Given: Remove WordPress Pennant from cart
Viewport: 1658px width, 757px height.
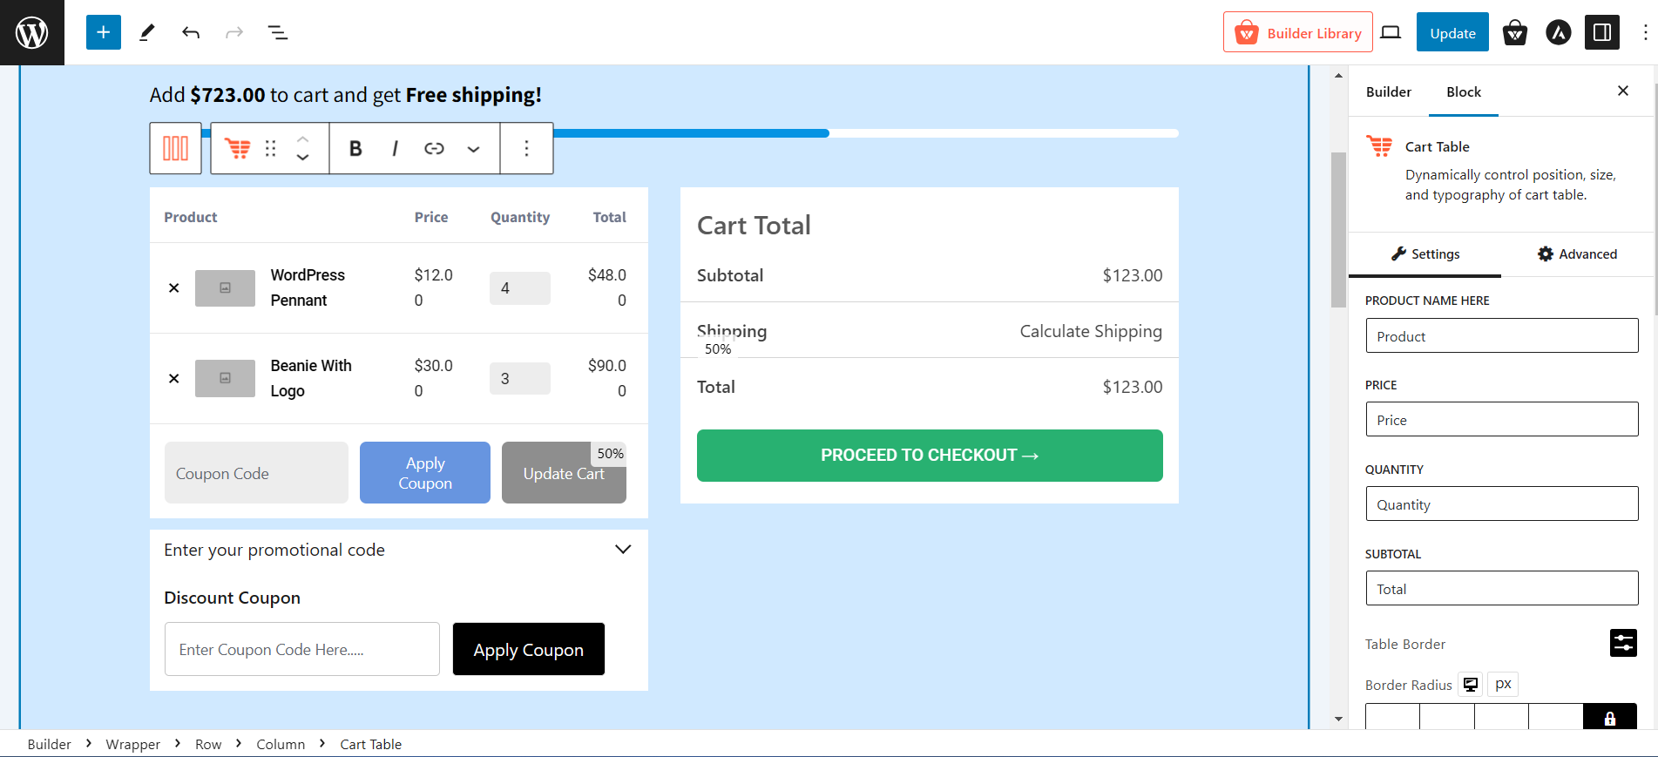Looking at the screenshot, I should coord(174,287).
